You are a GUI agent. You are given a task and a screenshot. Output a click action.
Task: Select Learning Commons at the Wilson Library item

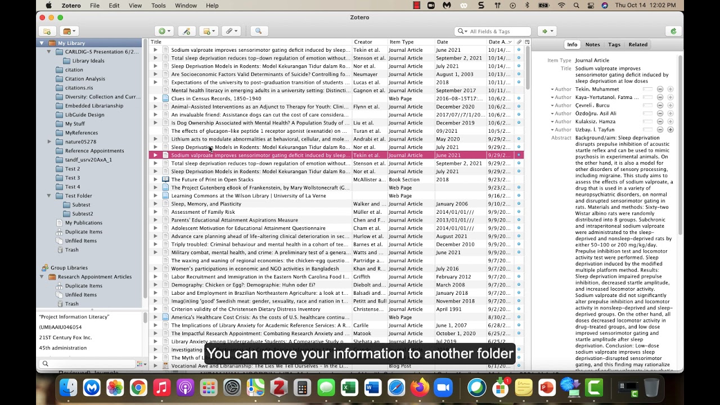tap(336, 196)
